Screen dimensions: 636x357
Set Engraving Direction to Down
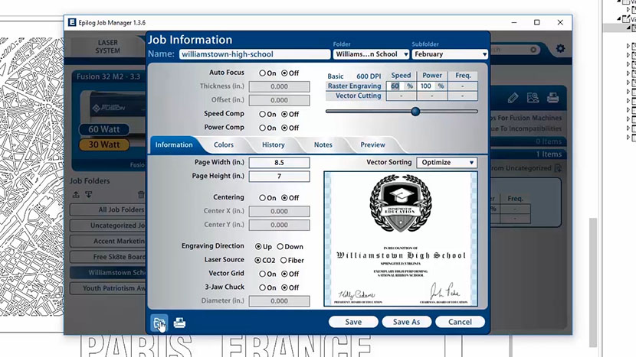[280, 247]
